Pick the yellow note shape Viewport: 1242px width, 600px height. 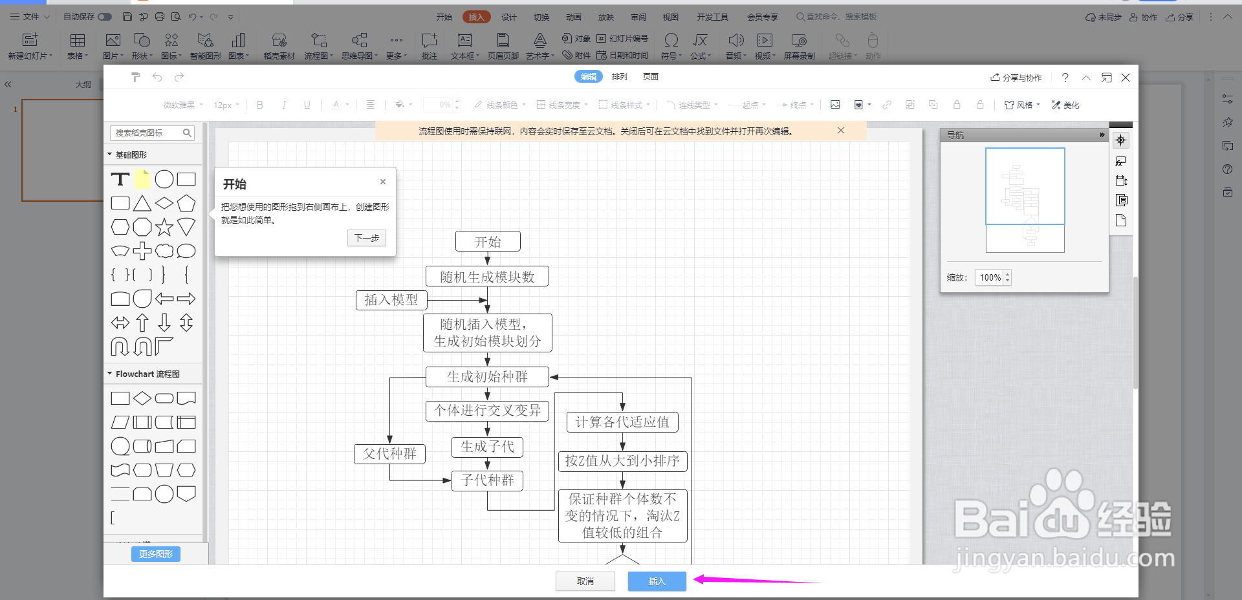click(142, 179)
